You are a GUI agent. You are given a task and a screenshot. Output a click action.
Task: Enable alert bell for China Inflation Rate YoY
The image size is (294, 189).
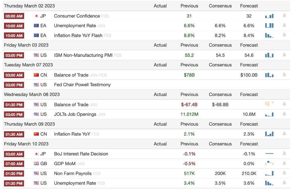point(284,134)
